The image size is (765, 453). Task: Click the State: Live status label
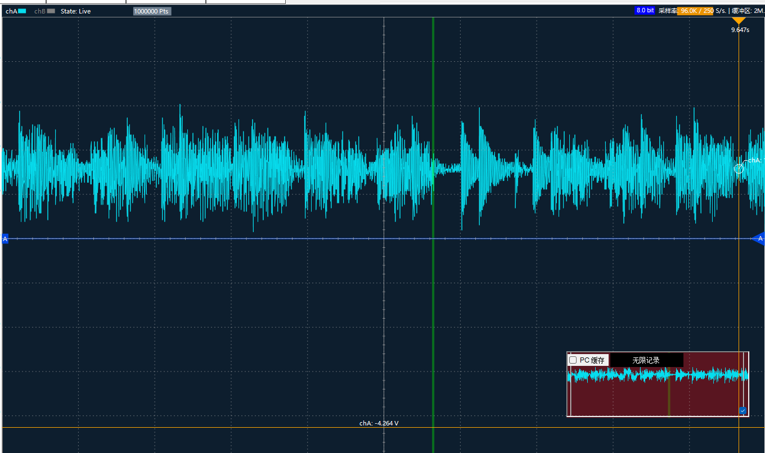click(x=75, y=11)
